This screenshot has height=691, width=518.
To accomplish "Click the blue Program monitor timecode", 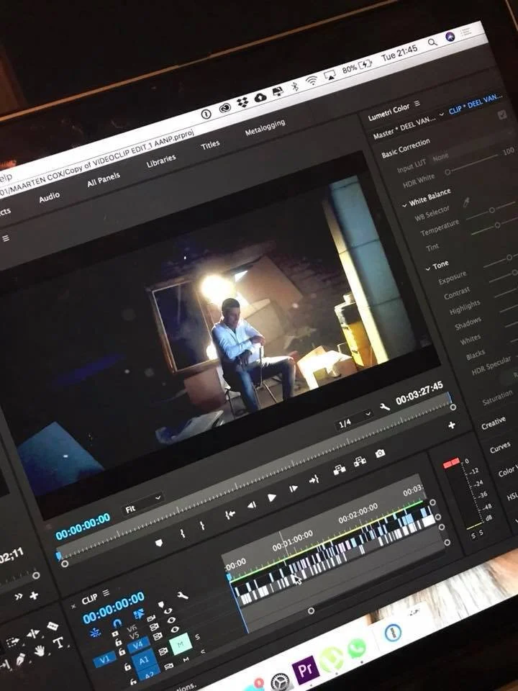I will 83,525.
